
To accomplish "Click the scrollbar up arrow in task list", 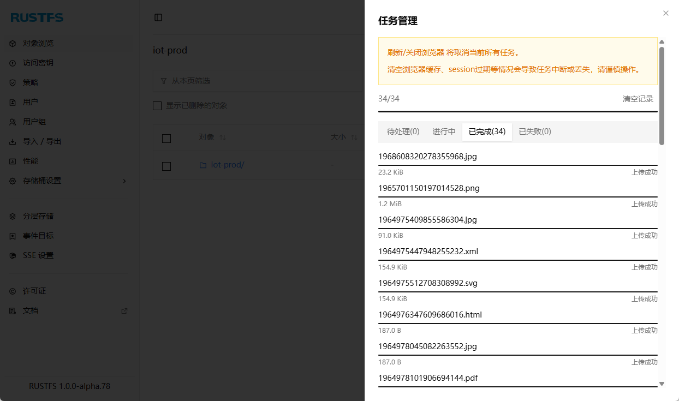I will click(x=662, y=42).
